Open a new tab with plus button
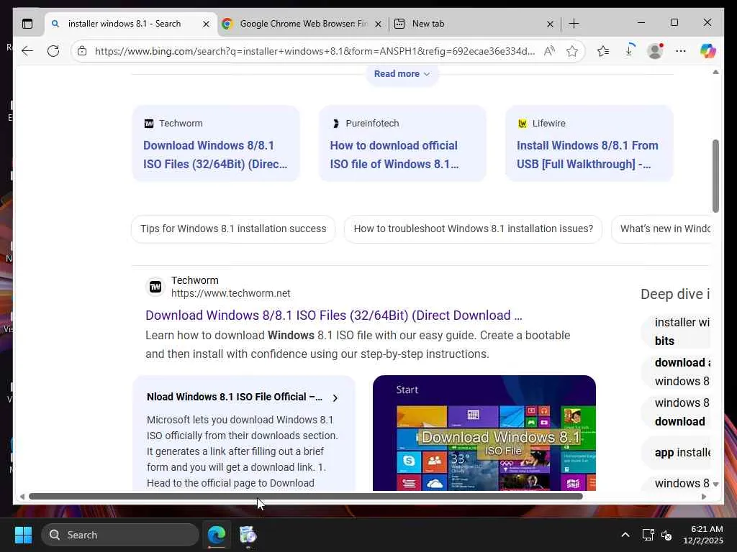Image resolution: width=737 pixels, height=552 pixels. tap(574, 24)
